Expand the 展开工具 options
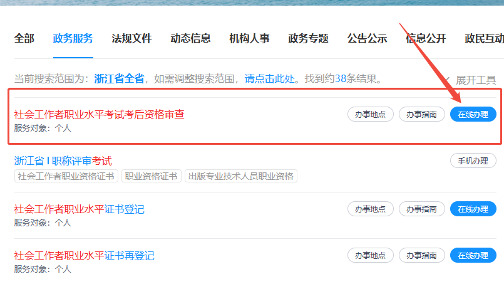 click(x=471, y=80)
